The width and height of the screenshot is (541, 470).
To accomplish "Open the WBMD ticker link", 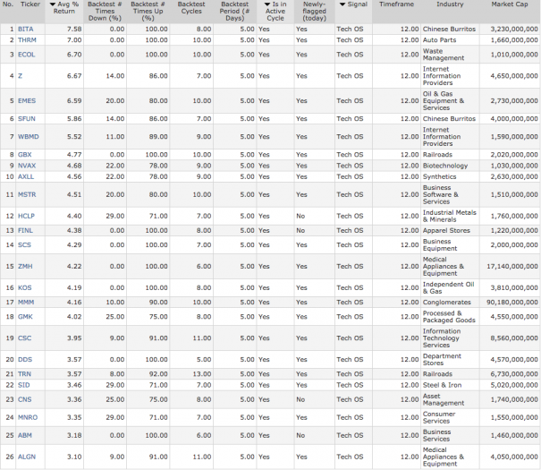I will coord(29,137).
